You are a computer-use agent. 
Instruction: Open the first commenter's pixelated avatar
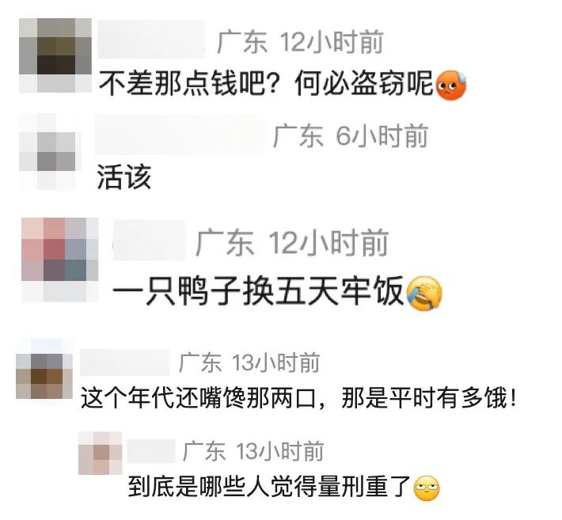pos(55,55)
